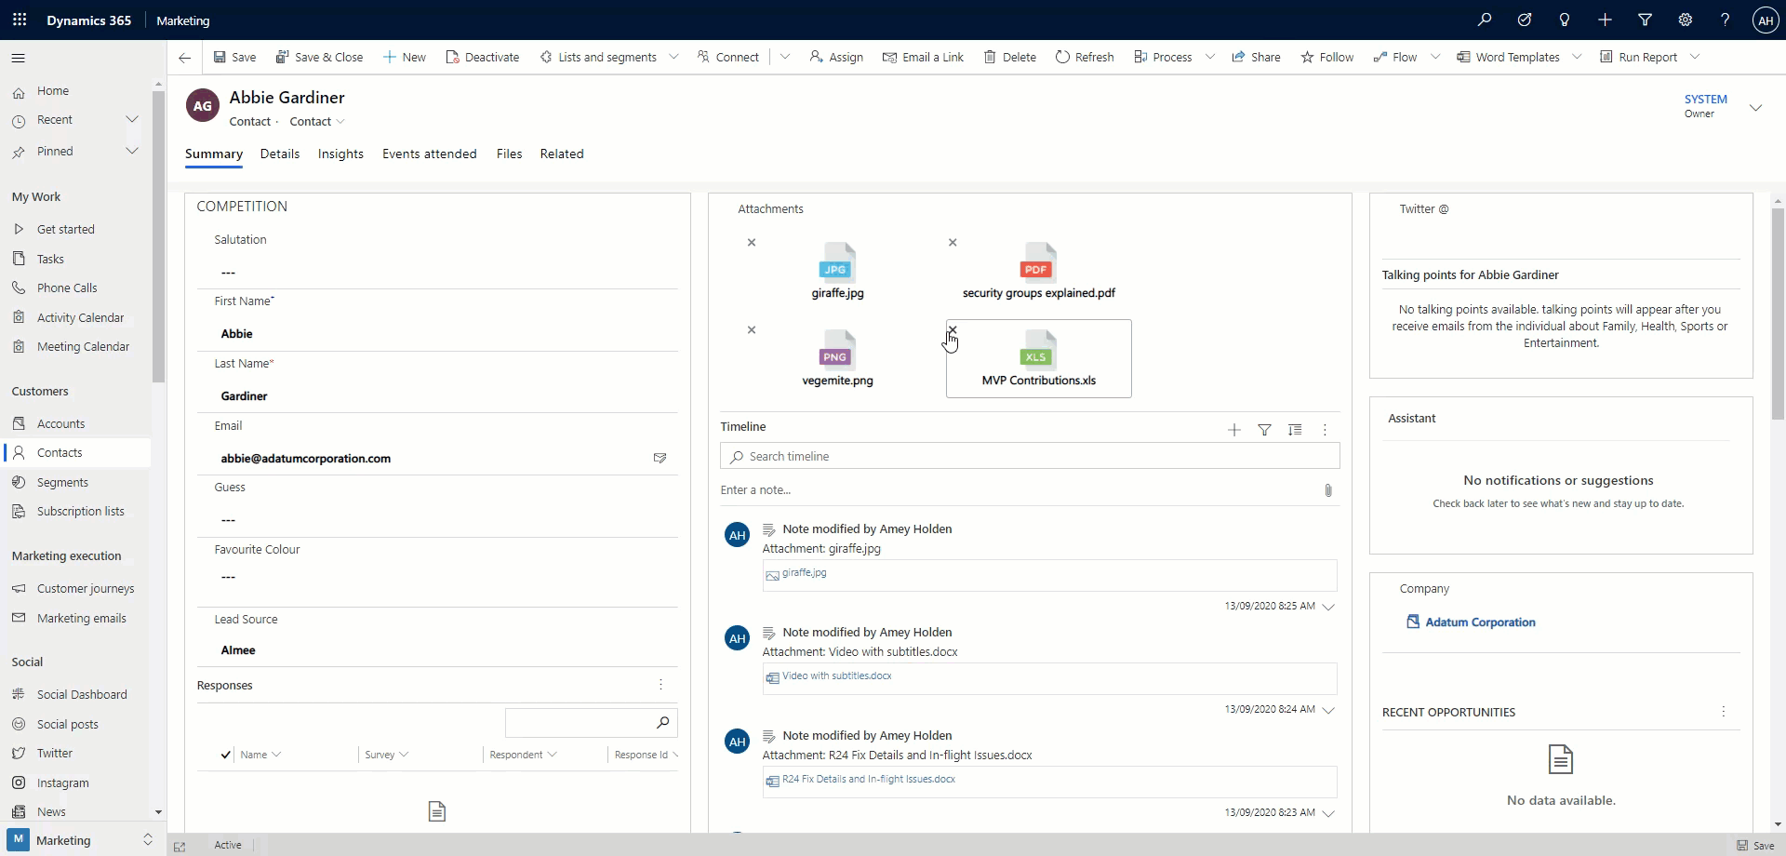Expand the Pinned section in the sidebar

pyautogui.click(x=132, y=152)
